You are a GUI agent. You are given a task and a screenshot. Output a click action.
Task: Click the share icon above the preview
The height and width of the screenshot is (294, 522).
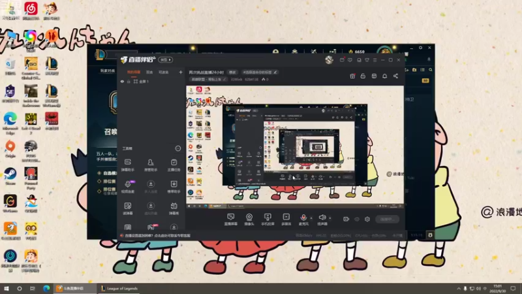click(395, 76)
